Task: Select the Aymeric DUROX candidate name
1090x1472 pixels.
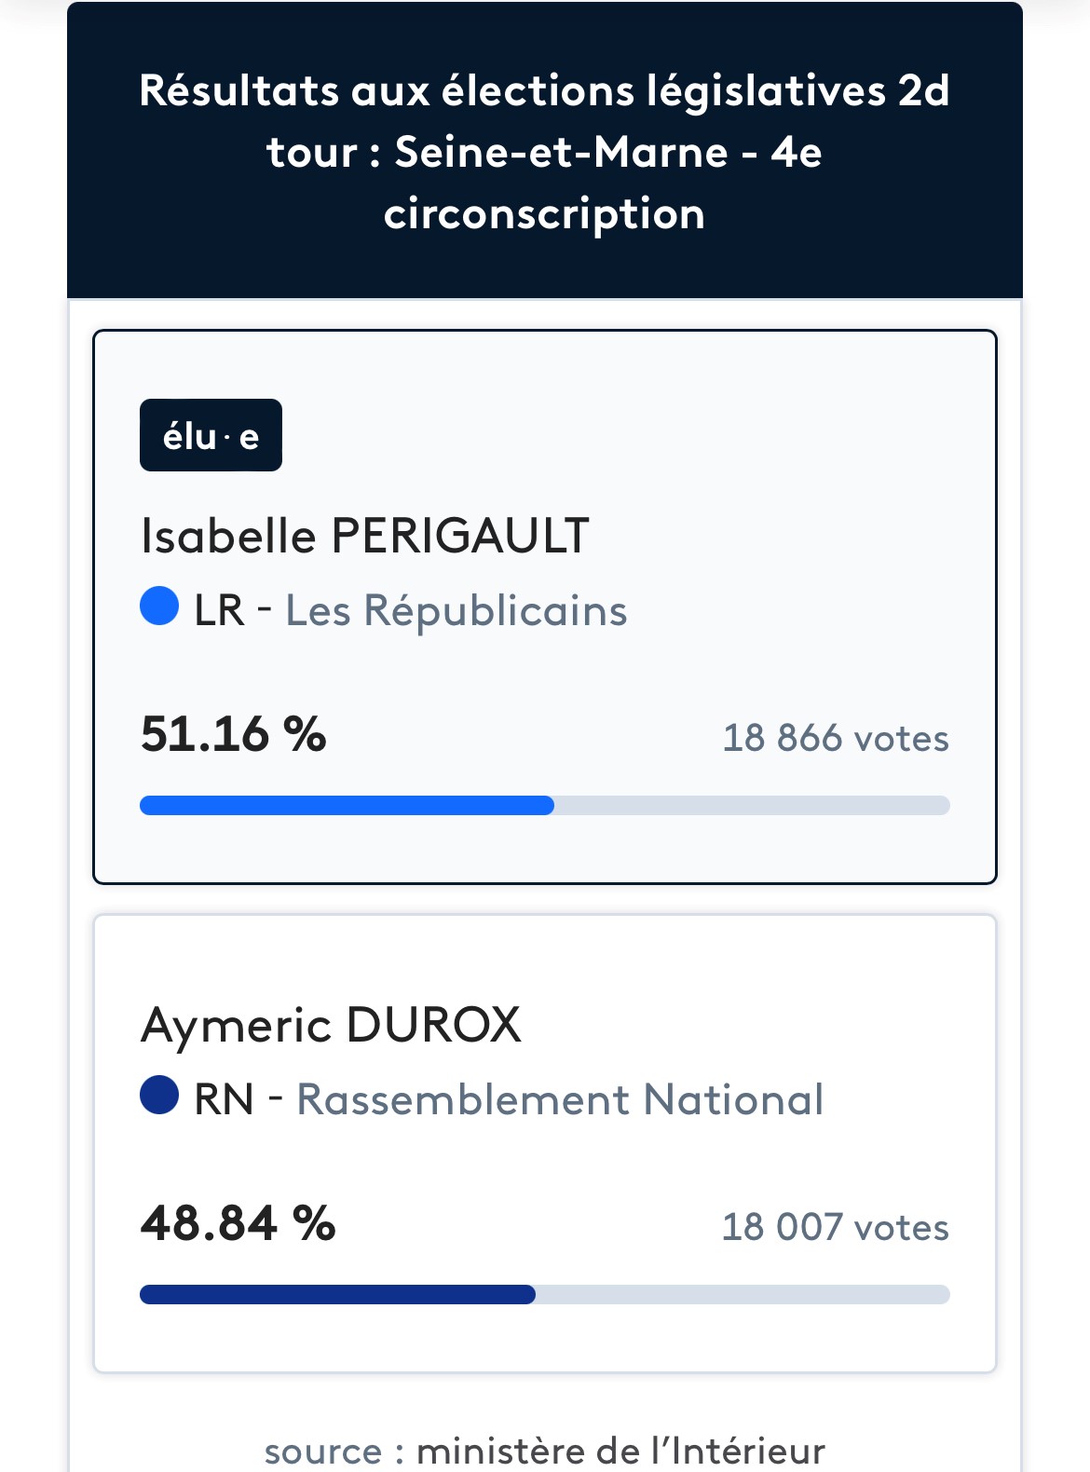Action: pyautogui.click(x=331, y=1026)
